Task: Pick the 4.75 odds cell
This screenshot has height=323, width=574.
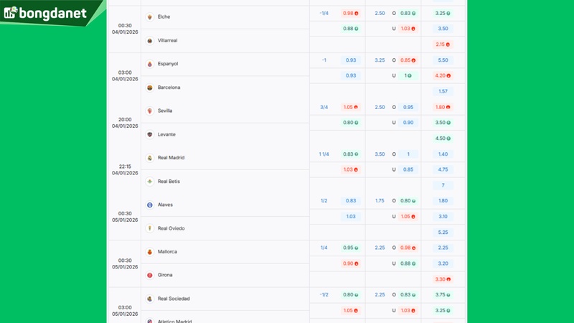Action: tap(442, 169)
